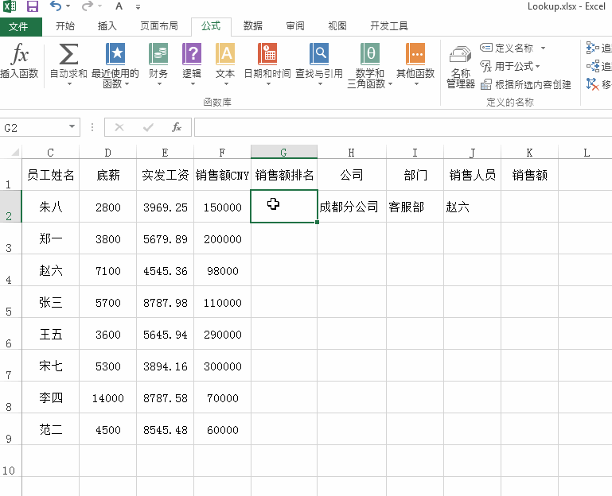Select cell containing 赵六 in column J
The image size is (612, 496).
472,207
